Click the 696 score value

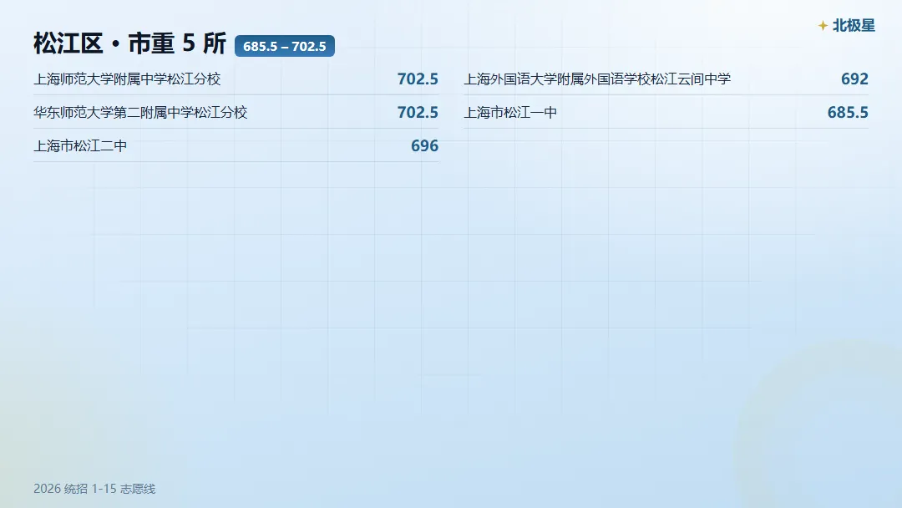424,145
